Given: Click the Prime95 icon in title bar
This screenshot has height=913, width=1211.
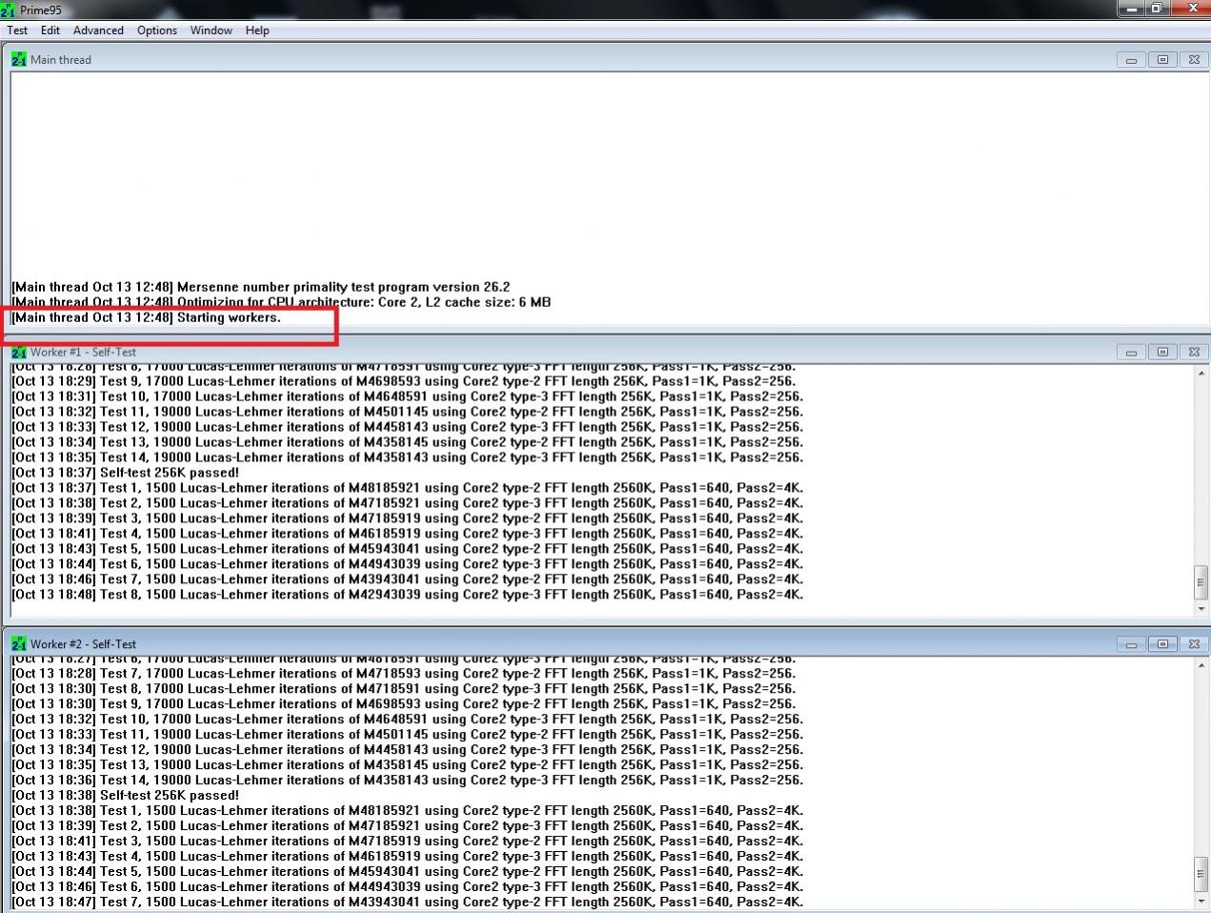Looking at the screenshot, I should coord(9,10).
